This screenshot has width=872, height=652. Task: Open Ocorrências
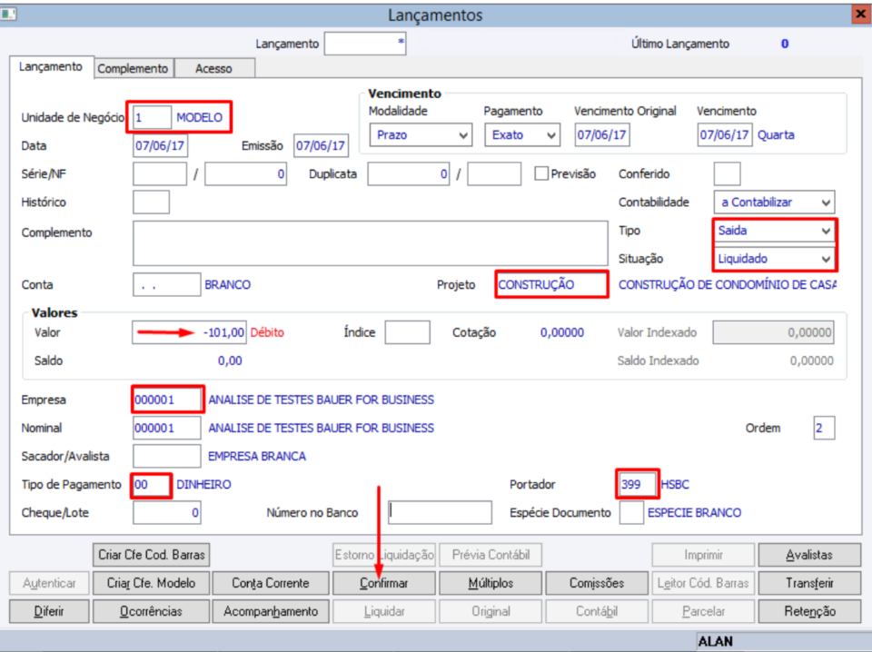click(x=152, y=611)
